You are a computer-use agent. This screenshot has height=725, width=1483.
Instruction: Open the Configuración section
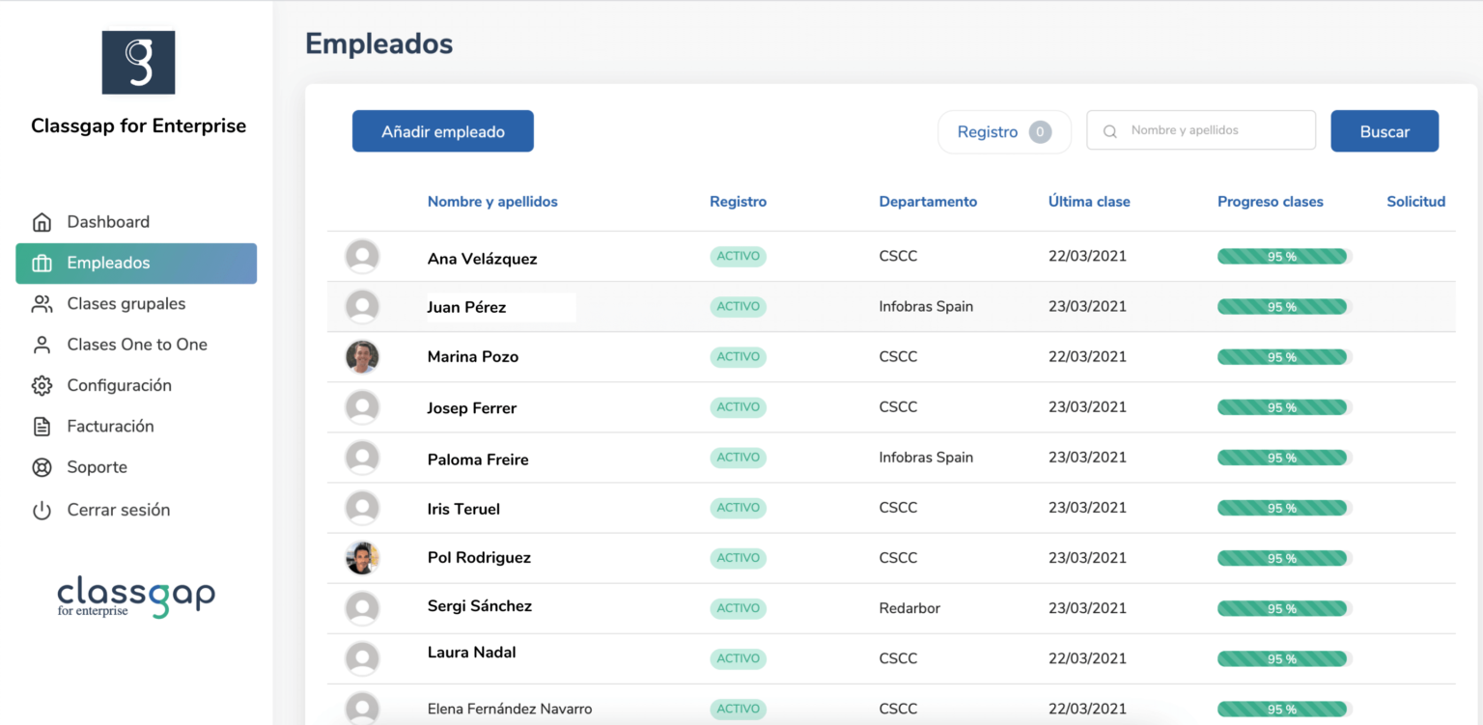pyautogui.click(x=136, y=386)
